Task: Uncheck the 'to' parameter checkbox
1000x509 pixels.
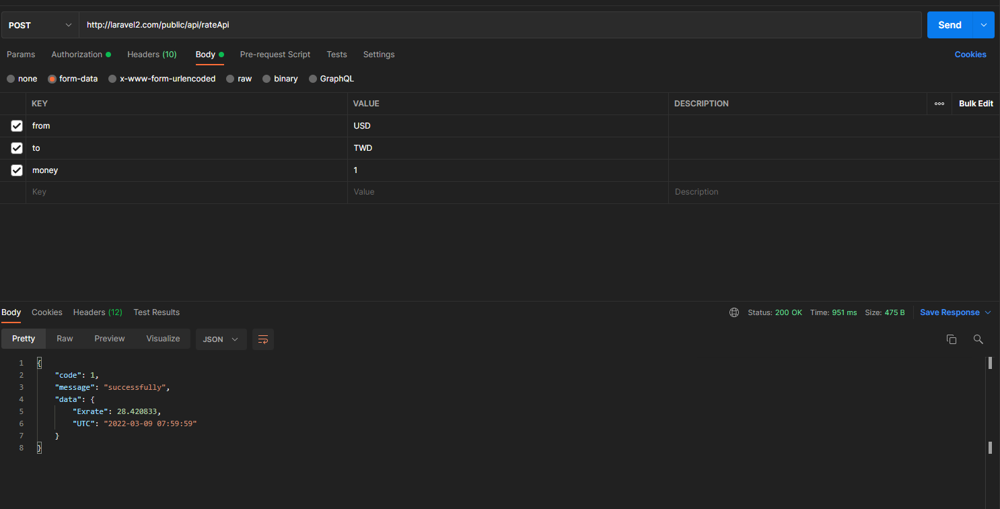Action: 17,148
